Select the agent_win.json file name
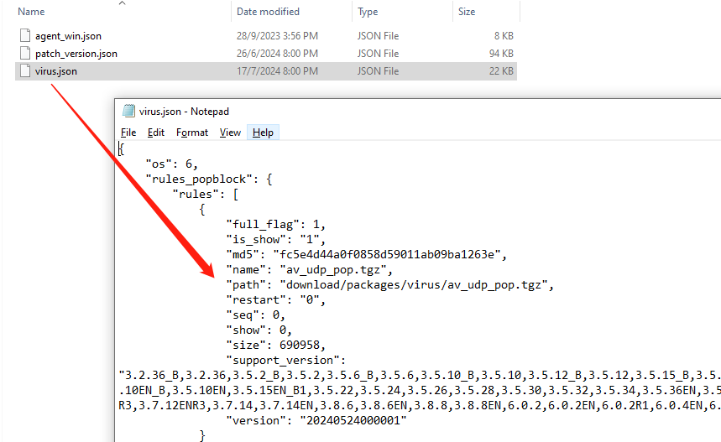The image size is (721, 442). pyautogui.click(x=68, y=36)
